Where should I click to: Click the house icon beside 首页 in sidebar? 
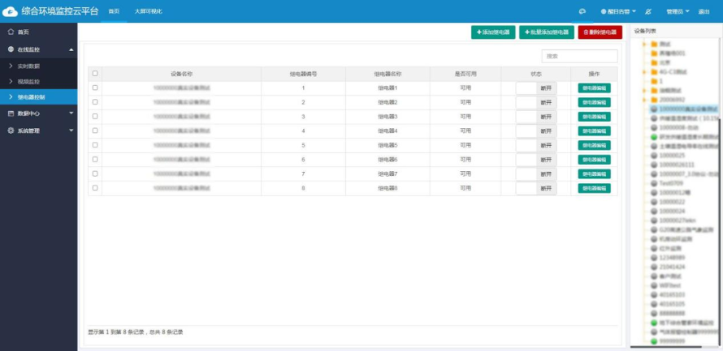click(x=11, y=32)
